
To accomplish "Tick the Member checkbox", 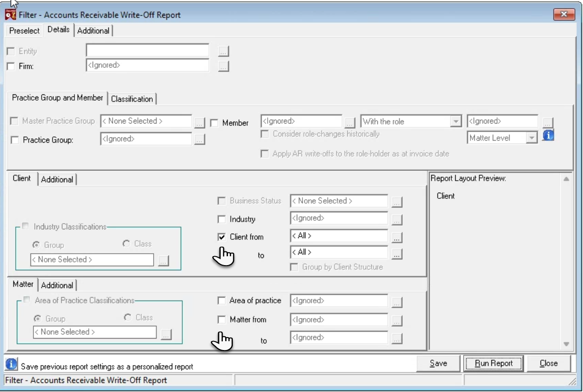I will point(214,123).
